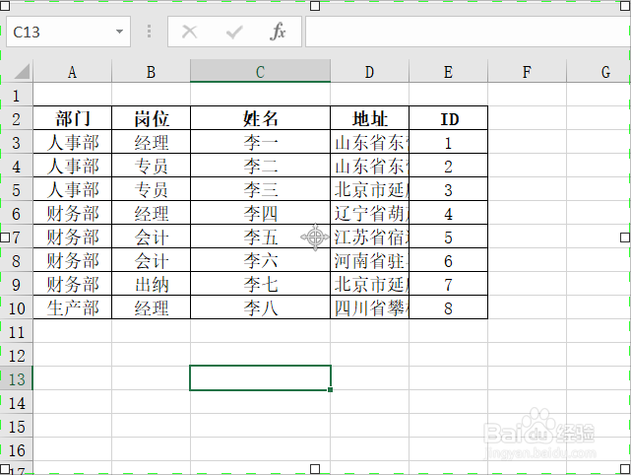Select the cell containing 李三
This screenshot has height=475, width=631.
(260, 190)
